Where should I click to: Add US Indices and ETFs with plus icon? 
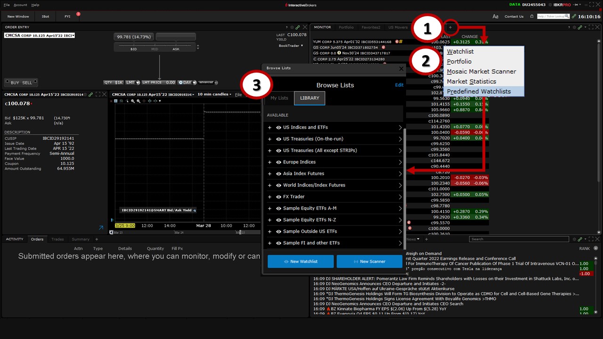pyautogui.click(x=270, y=128)
